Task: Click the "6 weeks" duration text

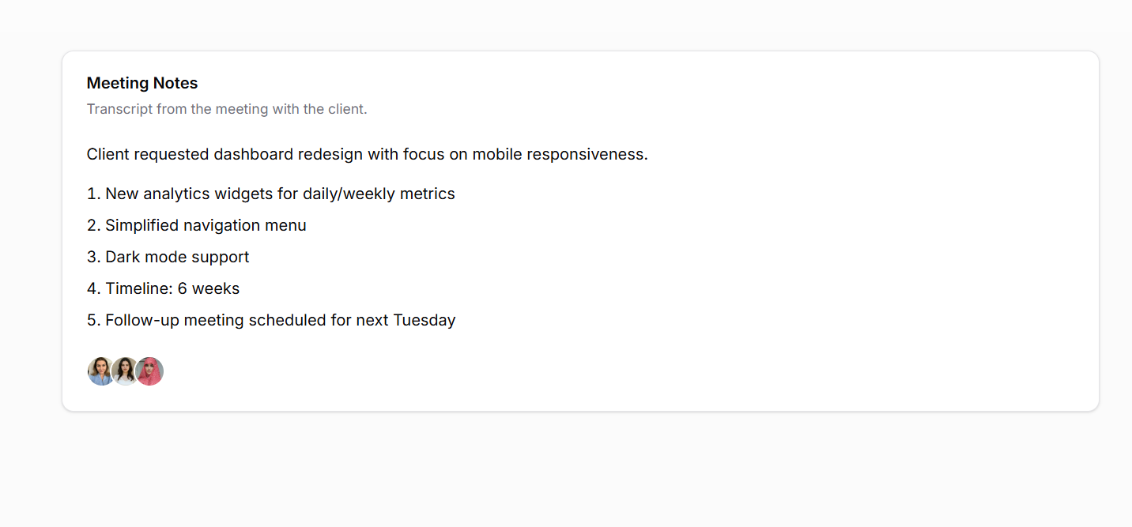Action: tap(209, 288)
